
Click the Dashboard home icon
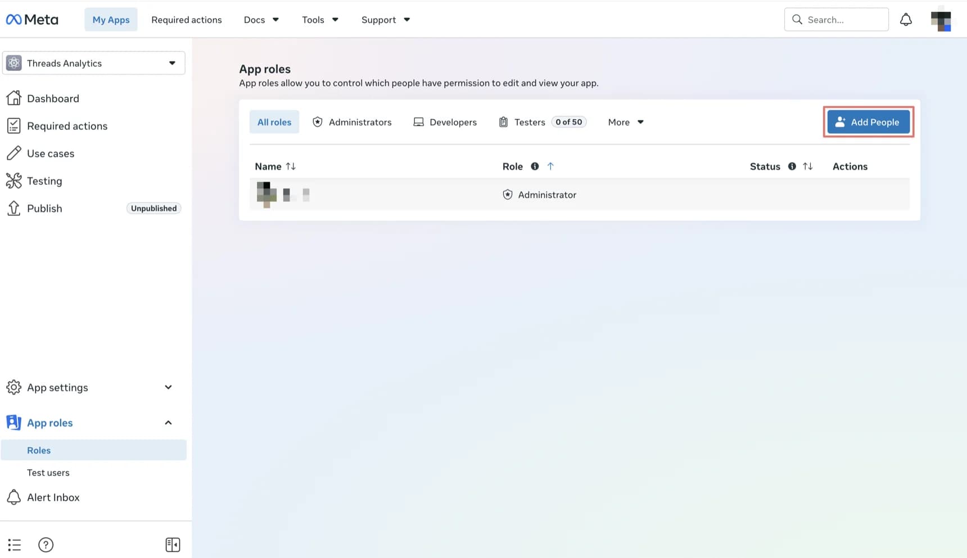tap(14, 98)
